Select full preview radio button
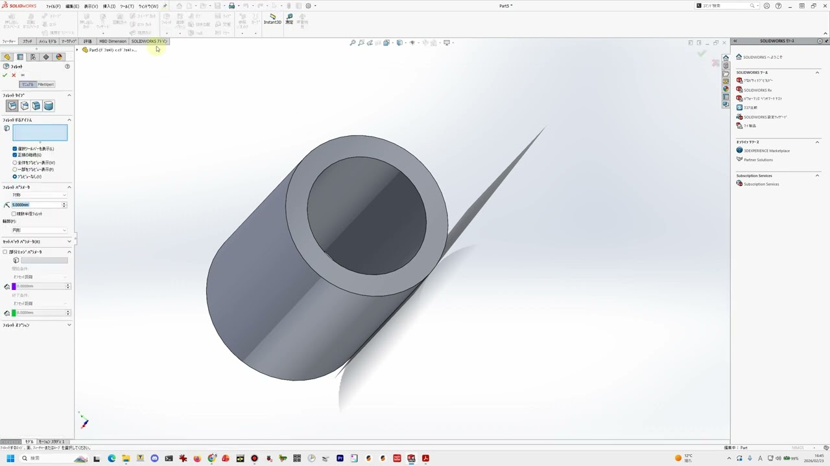The height and width of the screenshot is (466, 830). [x=15, y=162]
